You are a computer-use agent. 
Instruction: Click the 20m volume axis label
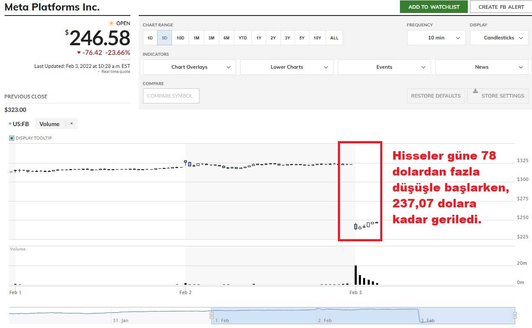tap(521, 263)
